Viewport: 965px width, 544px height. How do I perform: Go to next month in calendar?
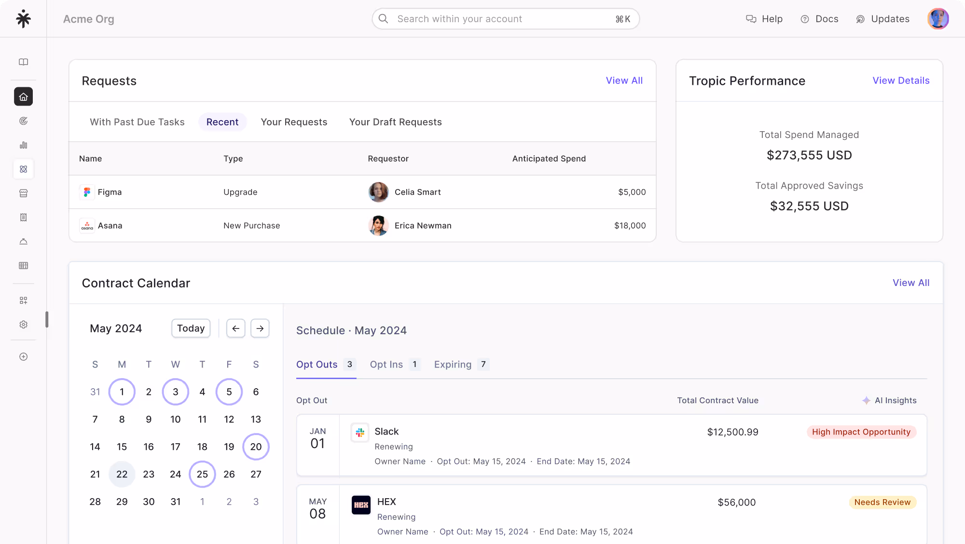[x=260, y=328]
